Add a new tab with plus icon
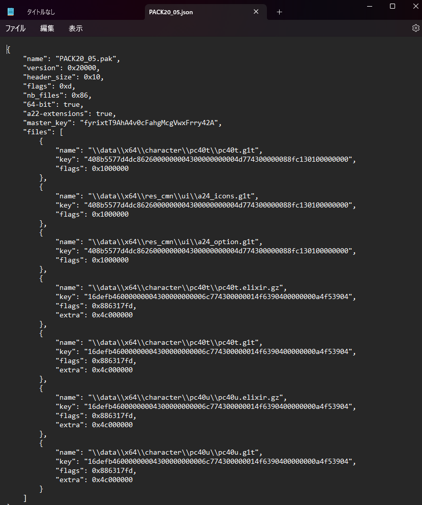Screen dimensions: 422x505 coord(280,12)
